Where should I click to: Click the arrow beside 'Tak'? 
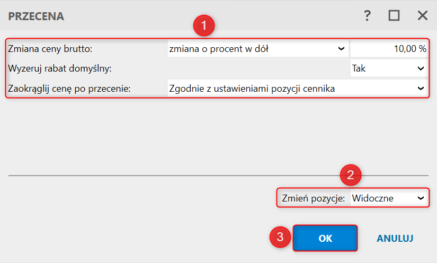pos(421,68)
